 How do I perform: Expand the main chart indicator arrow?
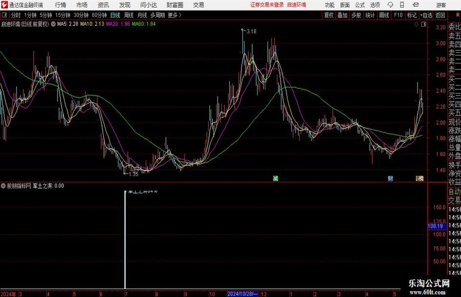point(53,24)
